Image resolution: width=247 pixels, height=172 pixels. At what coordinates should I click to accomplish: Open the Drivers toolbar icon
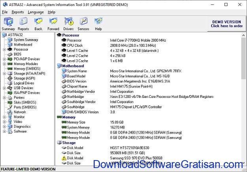tap(68, 24)
